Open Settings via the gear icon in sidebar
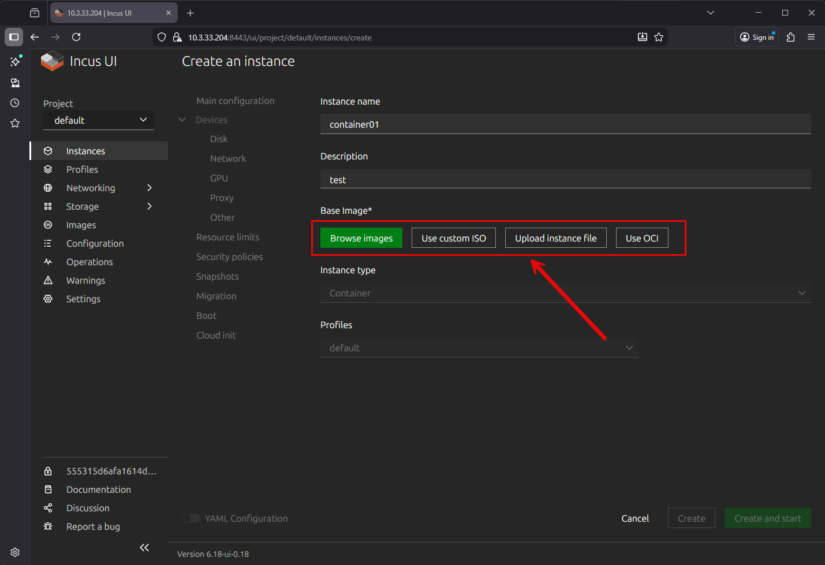The height and width of the screenshot is (565, 825). (48, 299)
